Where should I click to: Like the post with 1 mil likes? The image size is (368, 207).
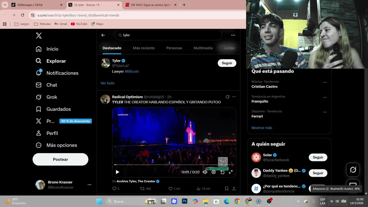[174, 189]
